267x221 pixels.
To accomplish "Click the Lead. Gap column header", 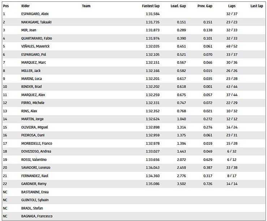I will coord(178,6).
